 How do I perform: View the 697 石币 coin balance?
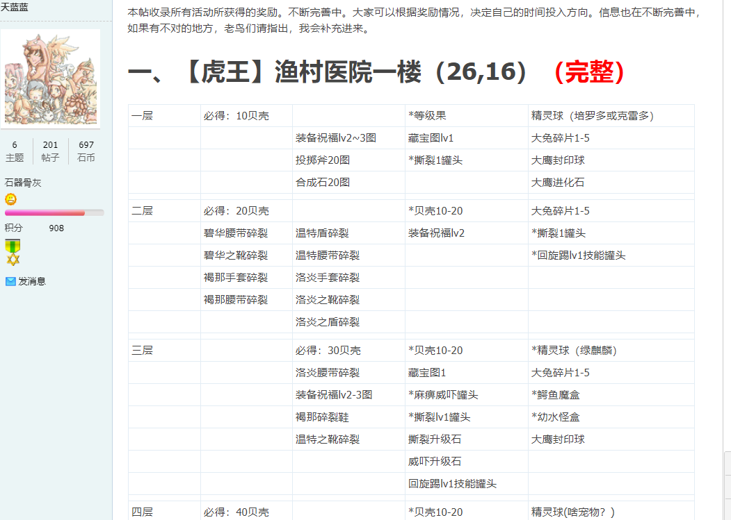coord(86,151)
